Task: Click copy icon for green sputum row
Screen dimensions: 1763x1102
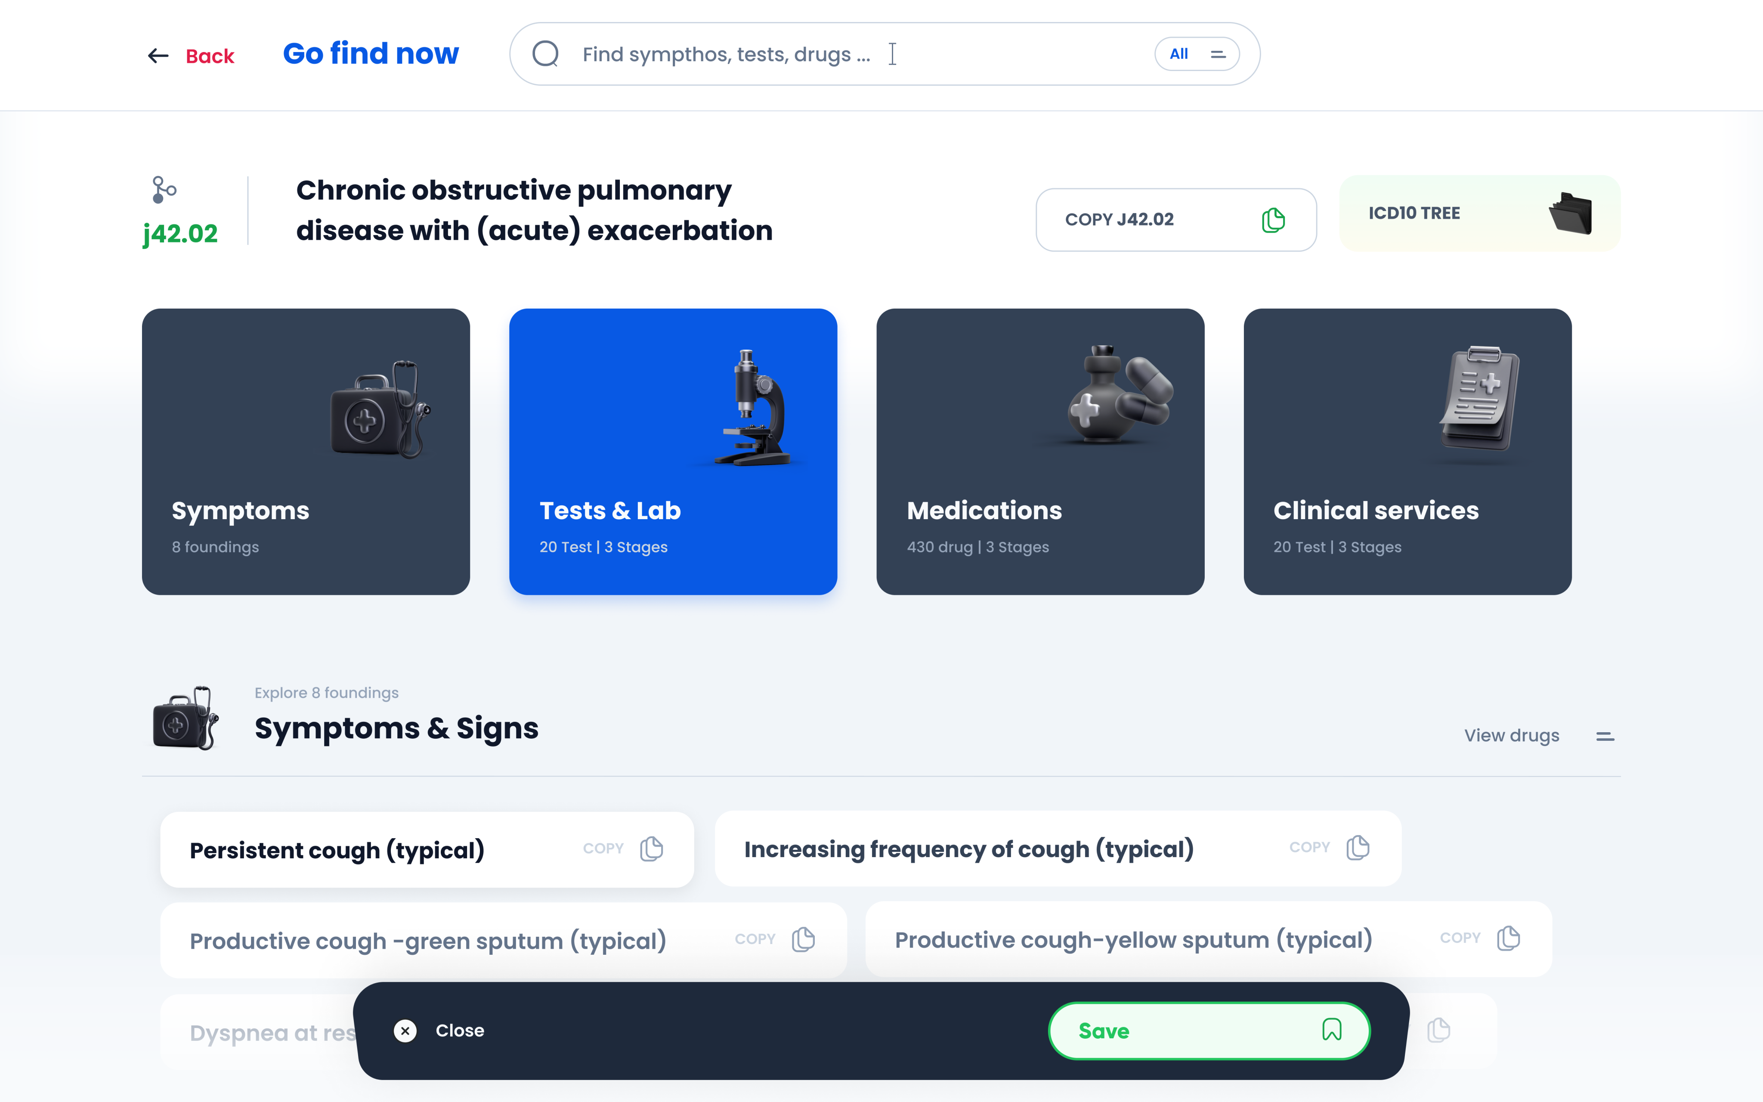Action: coord(803,939)
